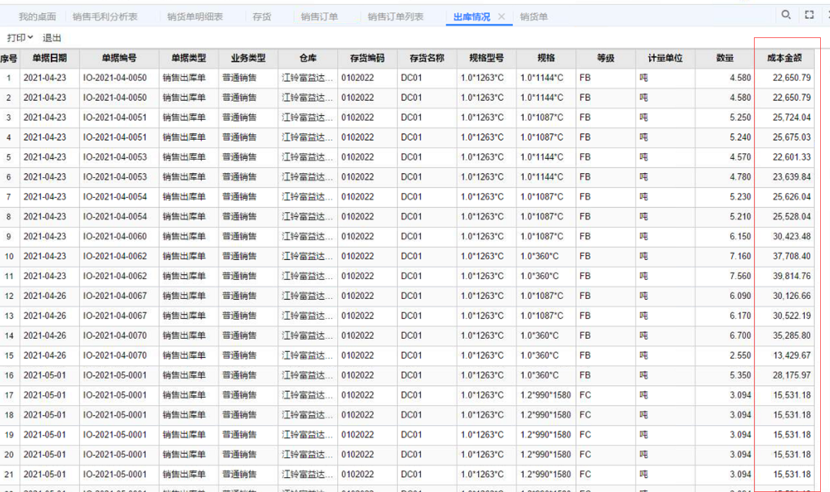Switch to the 存货 tab
The image size is (830, 492).
click(x=262, y=17)
